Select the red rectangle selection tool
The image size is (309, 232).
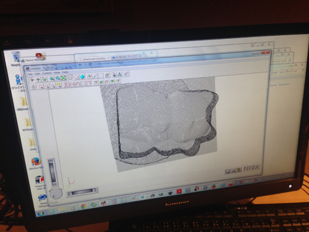[x=41, y=86]
